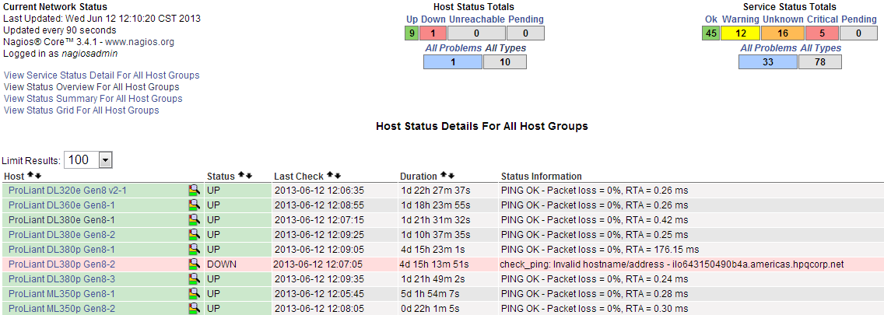Image resolution: width=884 pixels, height=315 pixels.
Task: Sort Last Check column descending with down arrow
Action: 338,176
